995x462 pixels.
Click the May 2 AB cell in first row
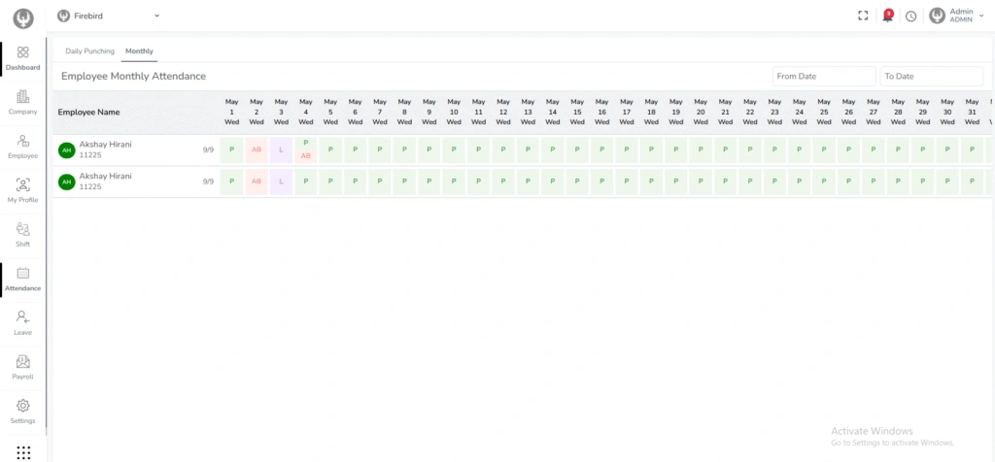(x=257, y=149)
